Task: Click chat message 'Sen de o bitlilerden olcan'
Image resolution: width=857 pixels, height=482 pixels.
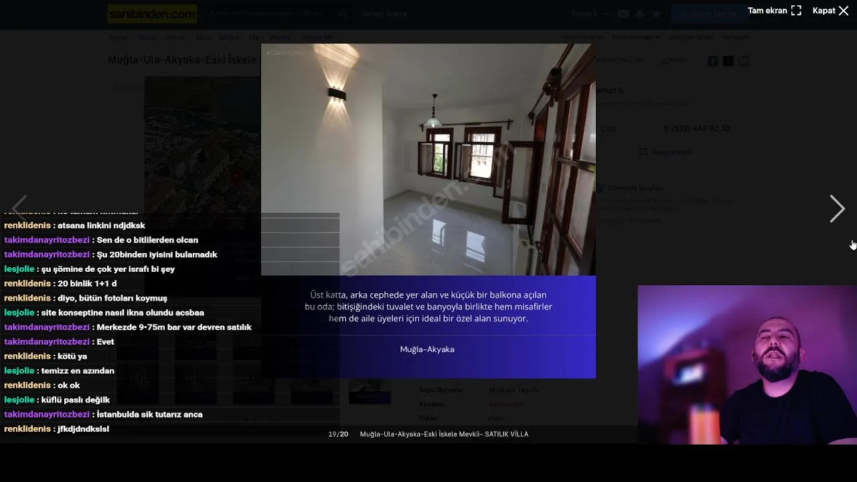Action: (x=147, y=240)
